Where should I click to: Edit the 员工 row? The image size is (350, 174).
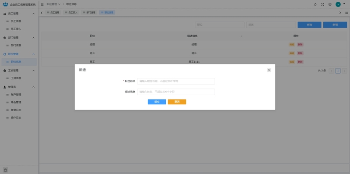tap(292, 62)
